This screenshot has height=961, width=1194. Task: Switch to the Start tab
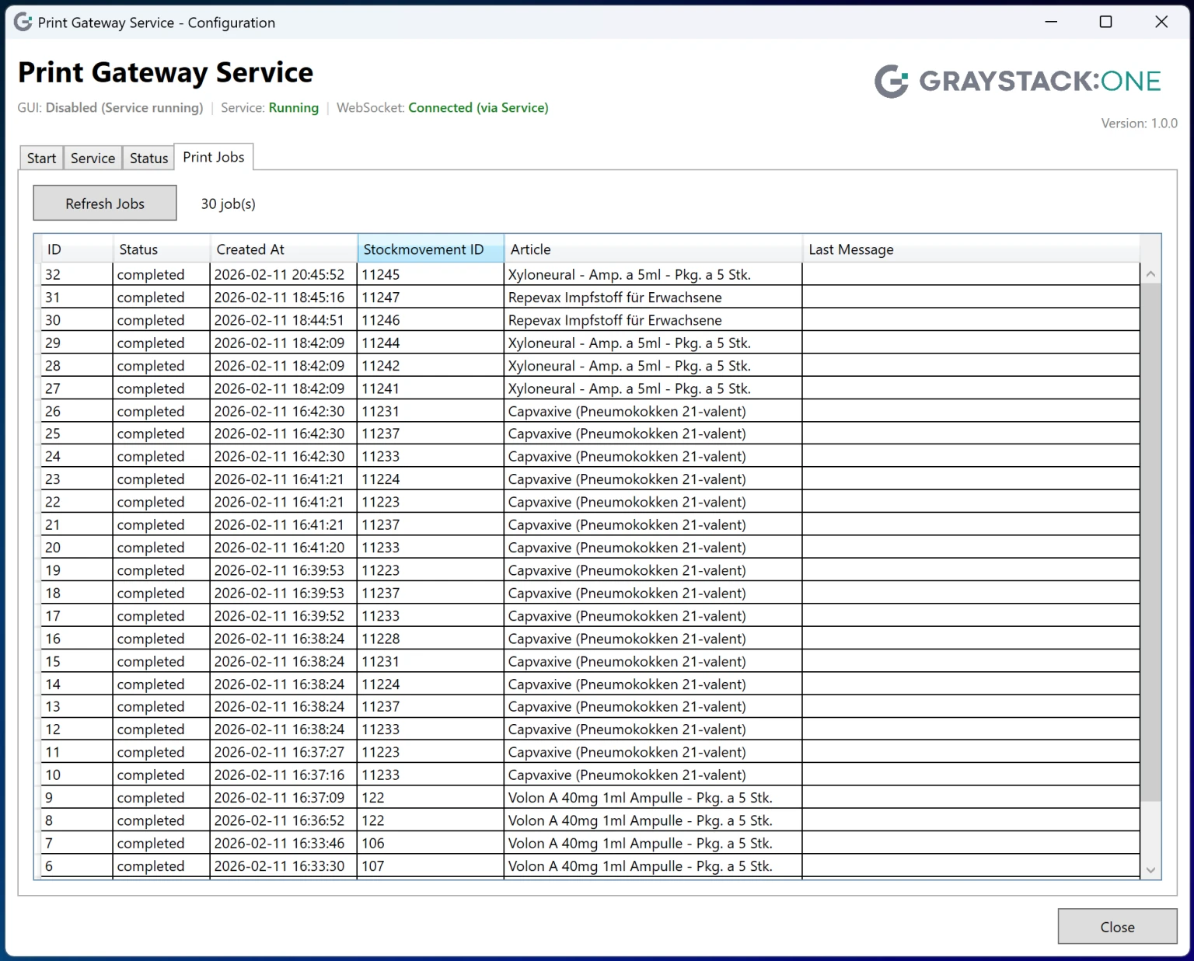coord(41,158)
